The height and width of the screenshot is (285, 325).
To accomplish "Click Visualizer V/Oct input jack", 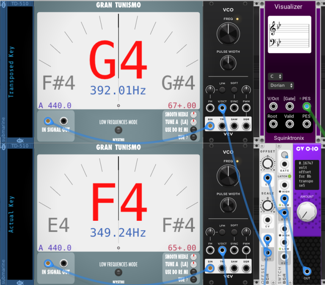I will pyautogui.click(x=273, y=106).
